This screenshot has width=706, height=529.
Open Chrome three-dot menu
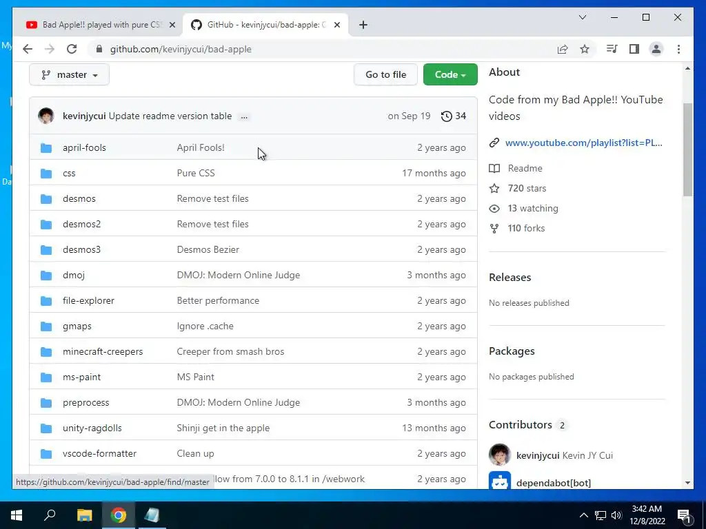click(678, 49)
